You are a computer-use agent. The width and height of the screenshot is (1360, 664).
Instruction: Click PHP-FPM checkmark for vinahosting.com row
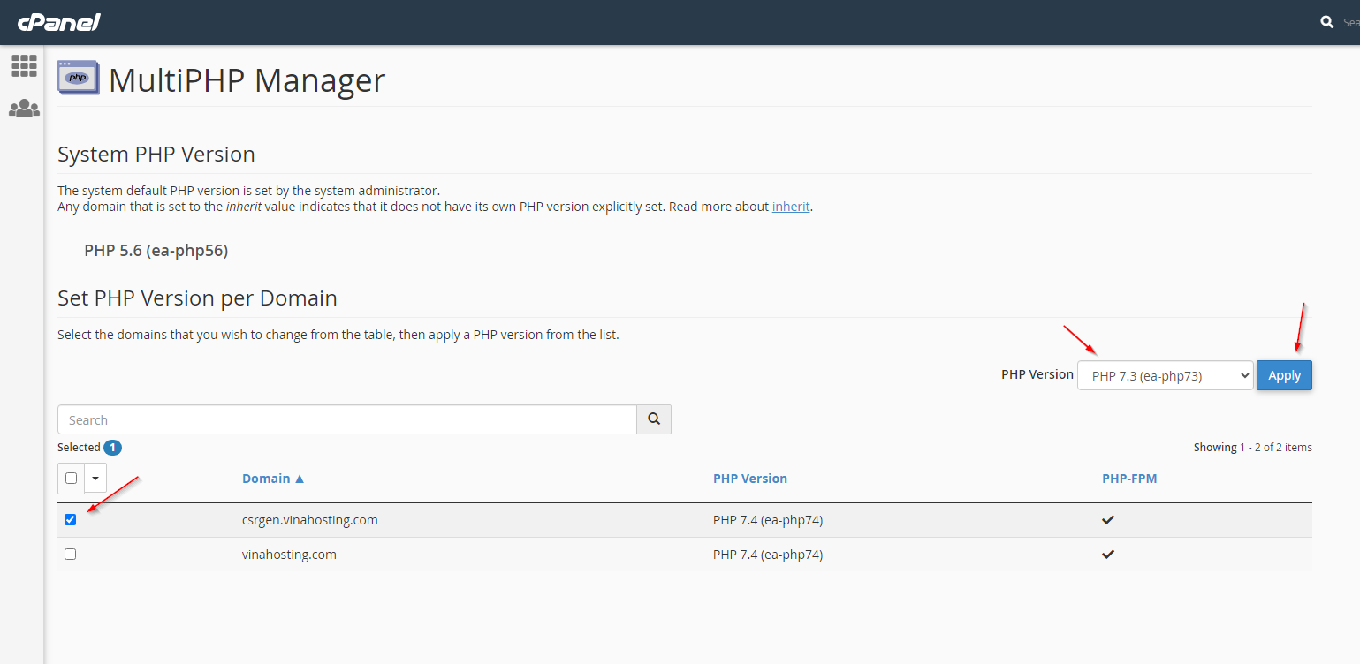(x=1108, y=555)
